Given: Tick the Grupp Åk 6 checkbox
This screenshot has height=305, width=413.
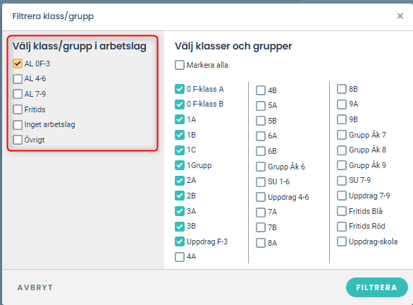Looking at the screenshot, I should click(x=261, y=167).
